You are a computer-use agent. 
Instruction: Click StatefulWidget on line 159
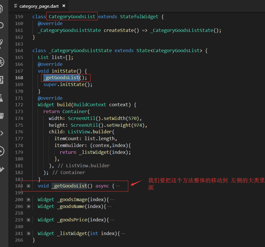(139, 17)
